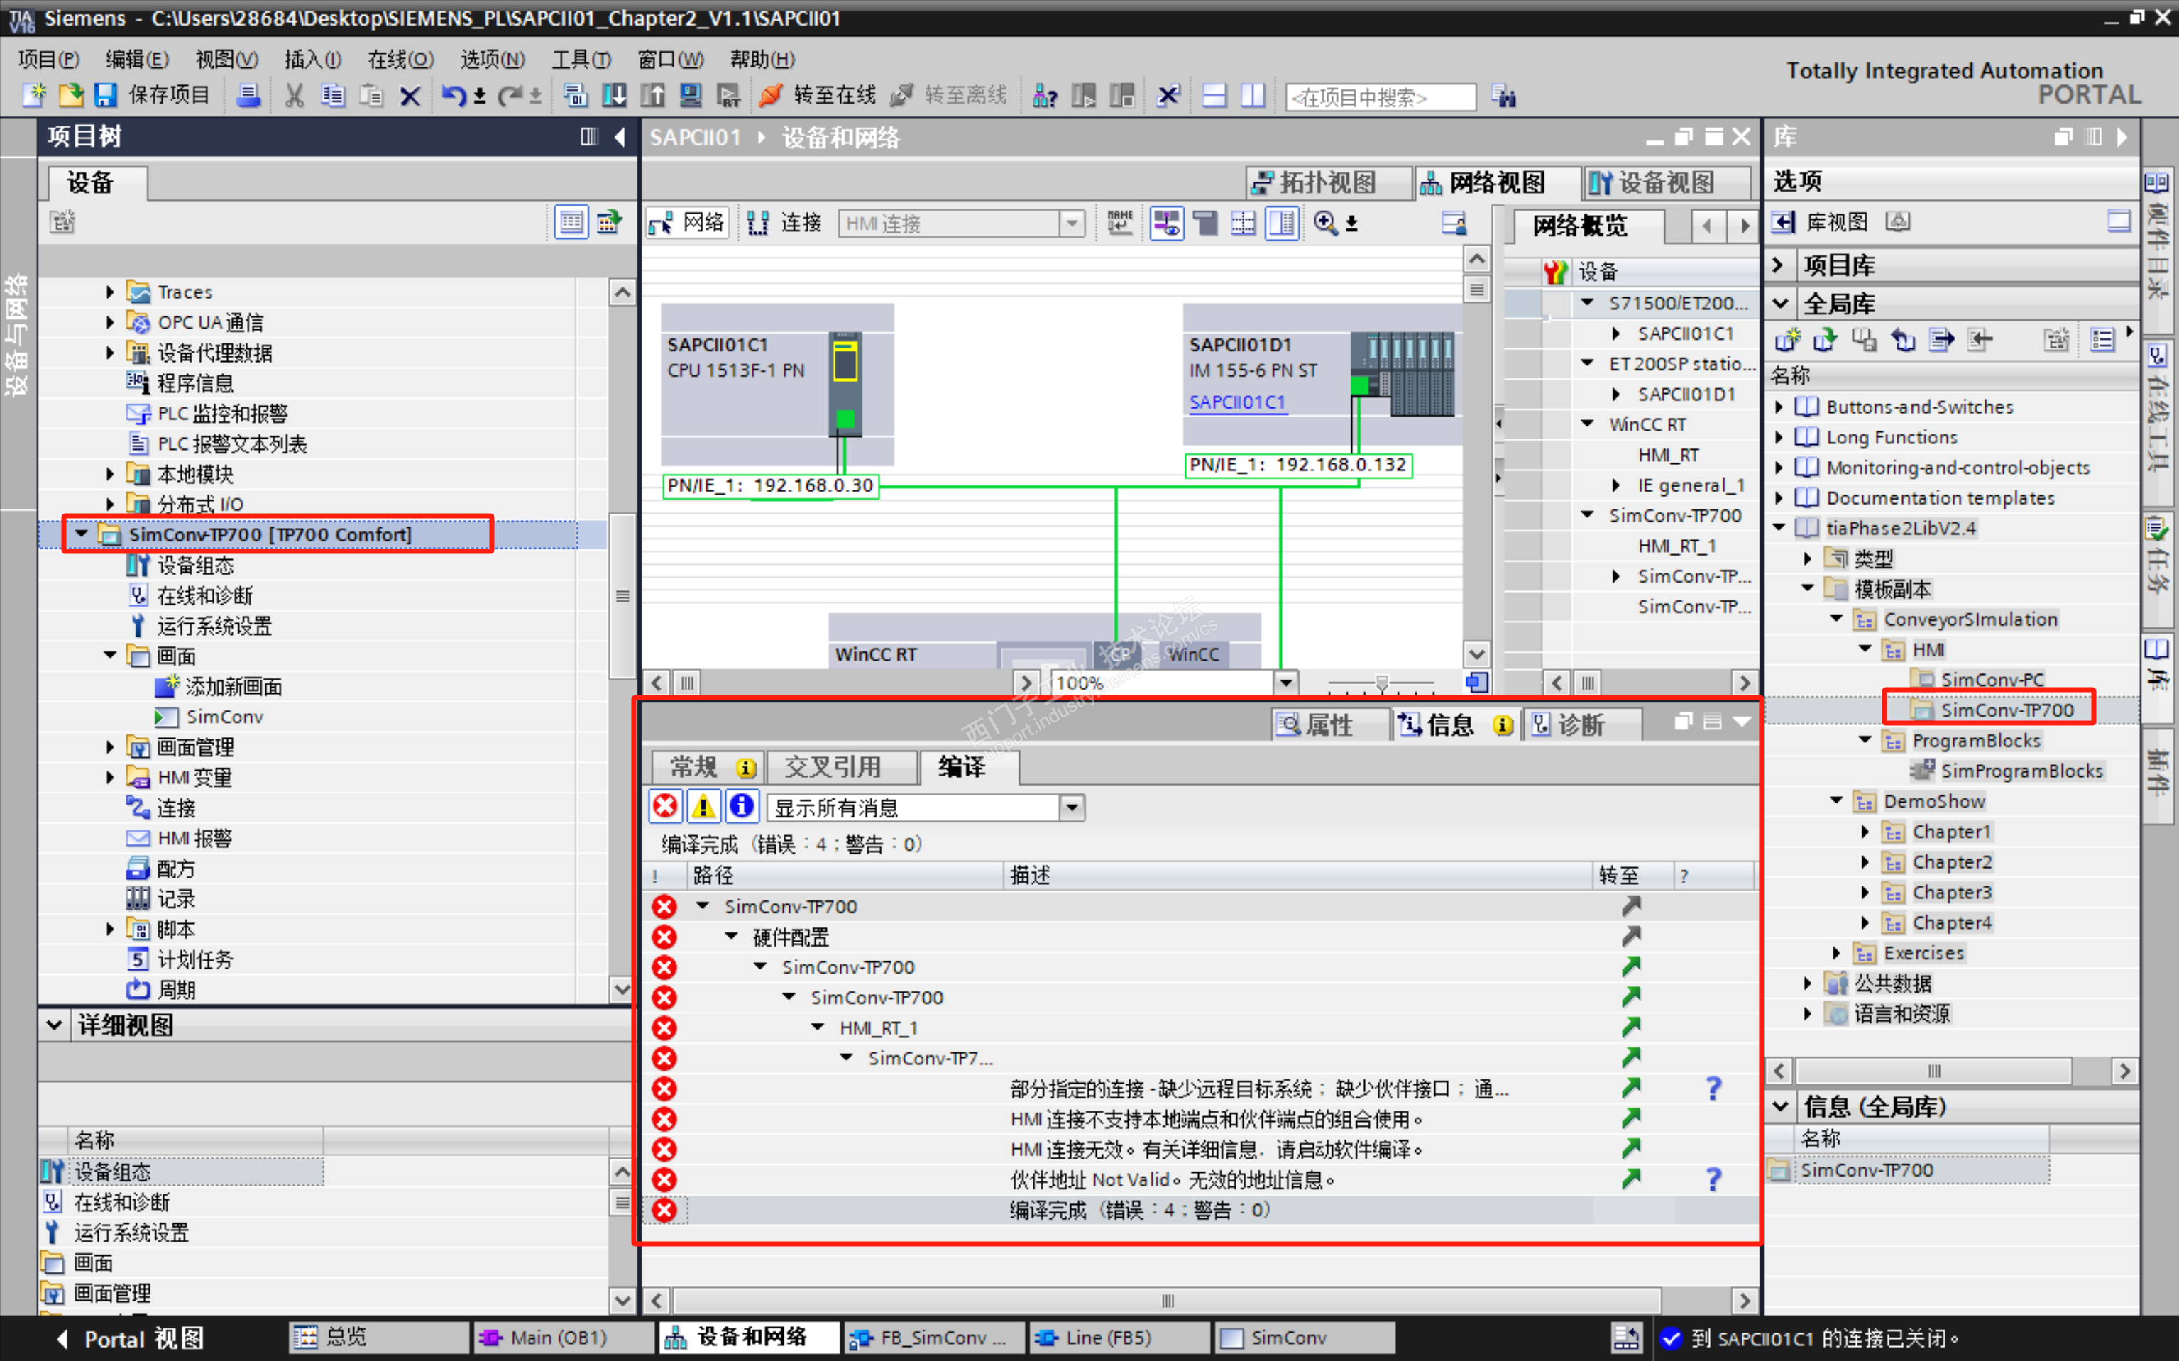Open help for the missing partner interface error

pos(1713,1089)
